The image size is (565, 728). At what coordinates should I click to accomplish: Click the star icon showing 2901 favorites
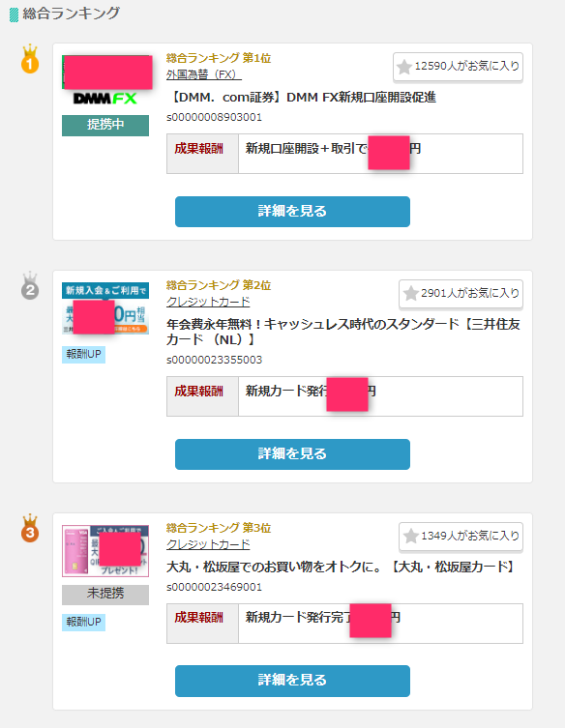point(411,294)
